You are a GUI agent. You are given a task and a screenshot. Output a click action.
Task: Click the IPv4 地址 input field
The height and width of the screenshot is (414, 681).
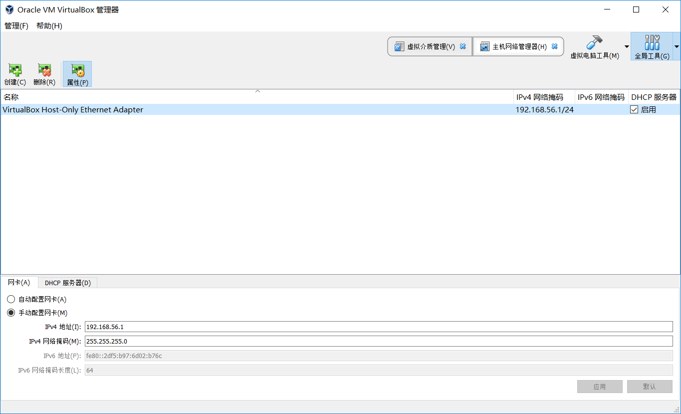coord(379,327)
